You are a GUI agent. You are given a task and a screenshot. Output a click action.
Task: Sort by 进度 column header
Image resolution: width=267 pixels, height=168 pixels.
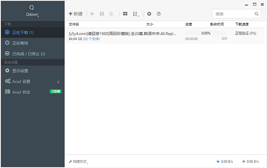[189, 25]
